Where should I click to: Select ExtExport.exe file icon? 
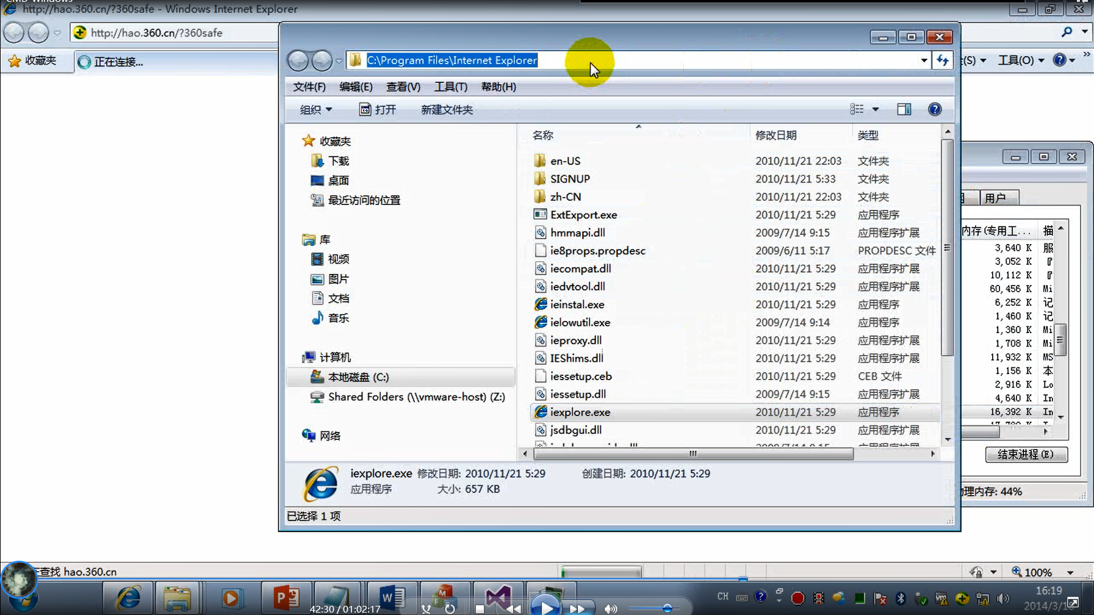pyautogui.click(x=540, y=214)
